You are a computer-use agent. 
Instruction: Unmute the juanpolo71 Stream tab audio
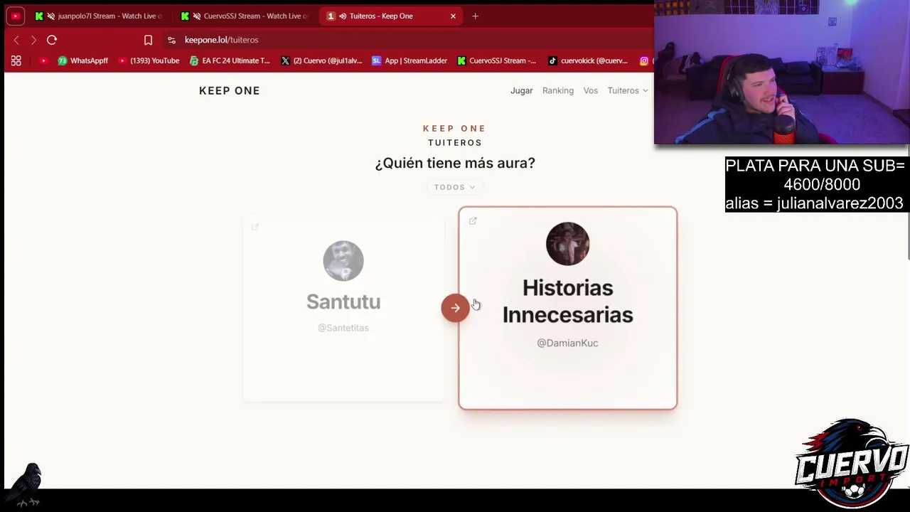[50, 16]
